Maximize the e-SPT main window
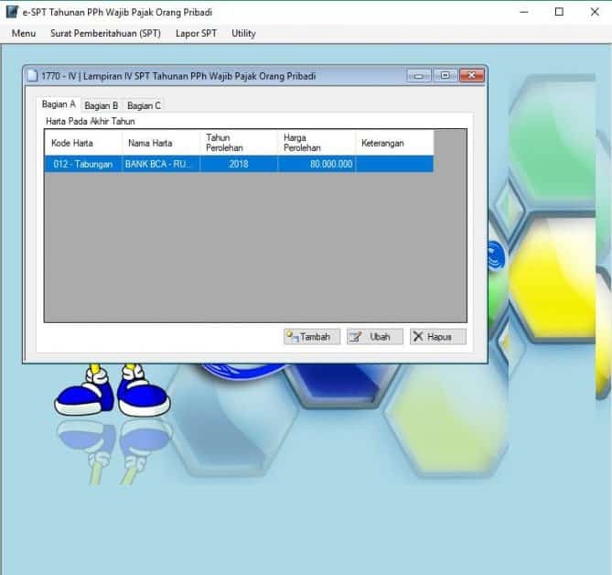 click(x=559, y=12)
